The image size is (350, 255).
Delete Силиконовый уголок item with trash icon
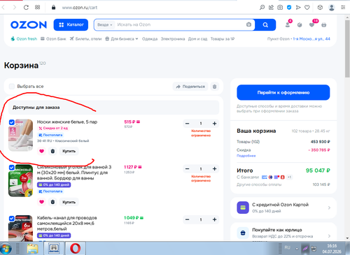pos(52,202)
